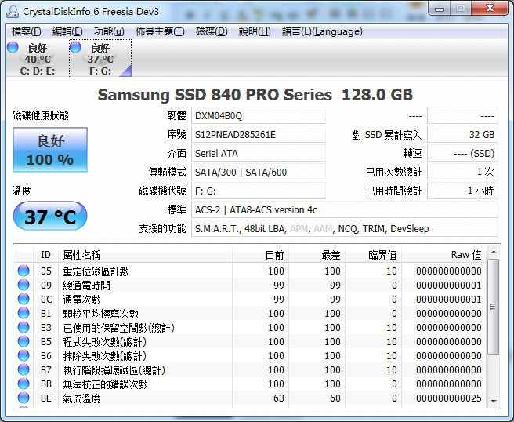The image size is (514, 422).
Task: Click the 臨界值 column header
Action: click(374, 255)
